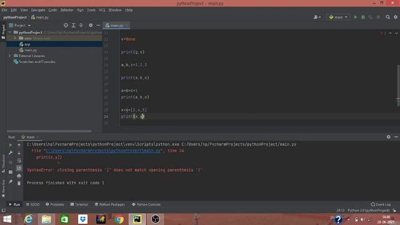Toggle the Structure tool window stripe button

click(x=3, y=164)
